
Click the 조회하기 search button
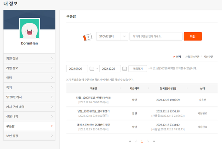click(138, 69)
